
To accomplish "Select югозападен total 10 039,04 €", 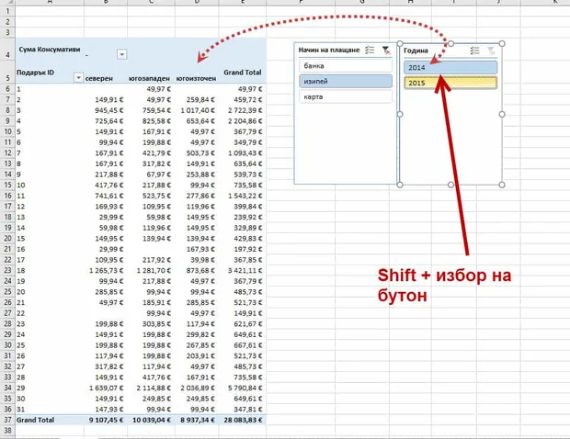I will coord(151,420).
